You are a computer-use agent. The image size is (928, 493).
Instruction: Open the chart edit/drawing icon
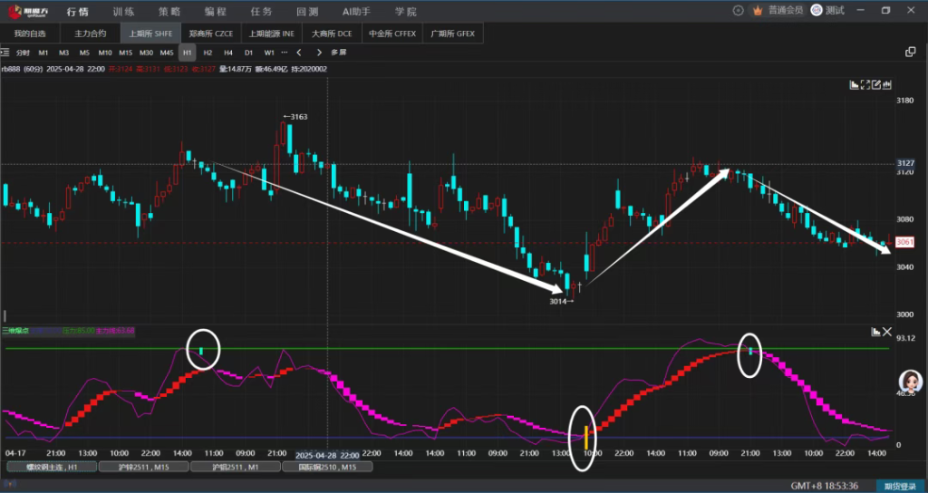876,84
